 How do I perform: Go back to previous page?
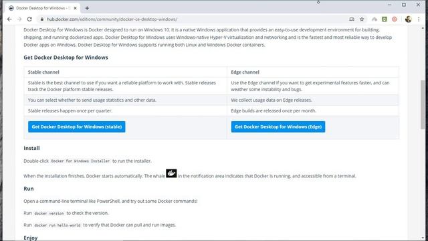(9, 19)
